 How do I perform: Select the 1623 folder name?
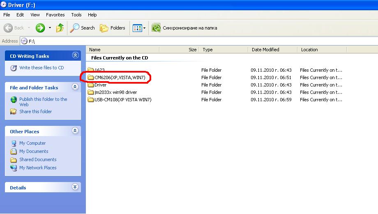point(99,70)
